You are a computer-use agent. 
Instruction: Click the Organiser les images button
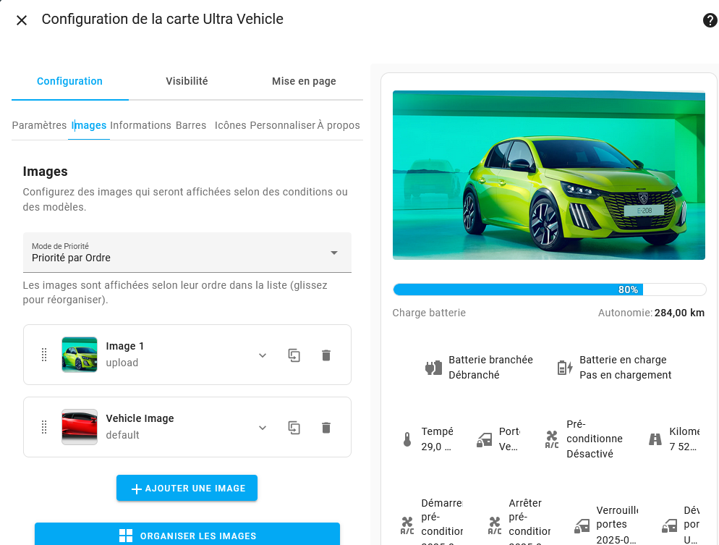pos(187,534)
